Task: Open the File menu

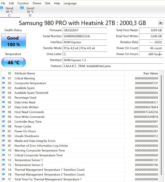Action: pos(3,3)
